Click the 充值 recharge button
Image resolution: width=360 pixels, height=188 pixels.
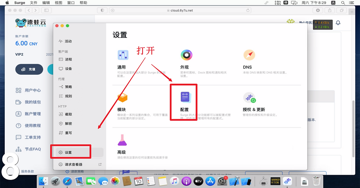pyautogui.click(x=29, y=69)
